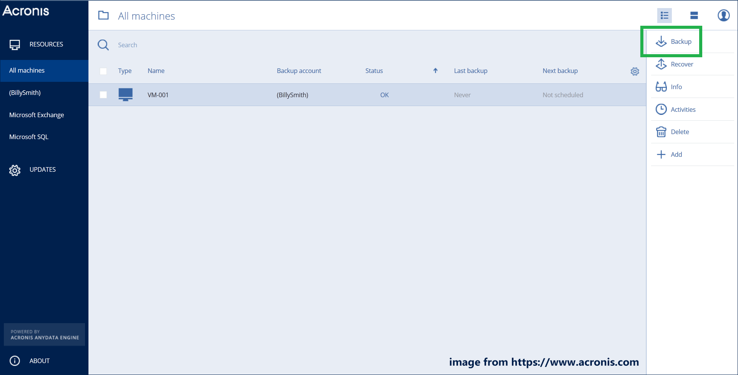Select All machines in the sidebar

tap(44, 71)
